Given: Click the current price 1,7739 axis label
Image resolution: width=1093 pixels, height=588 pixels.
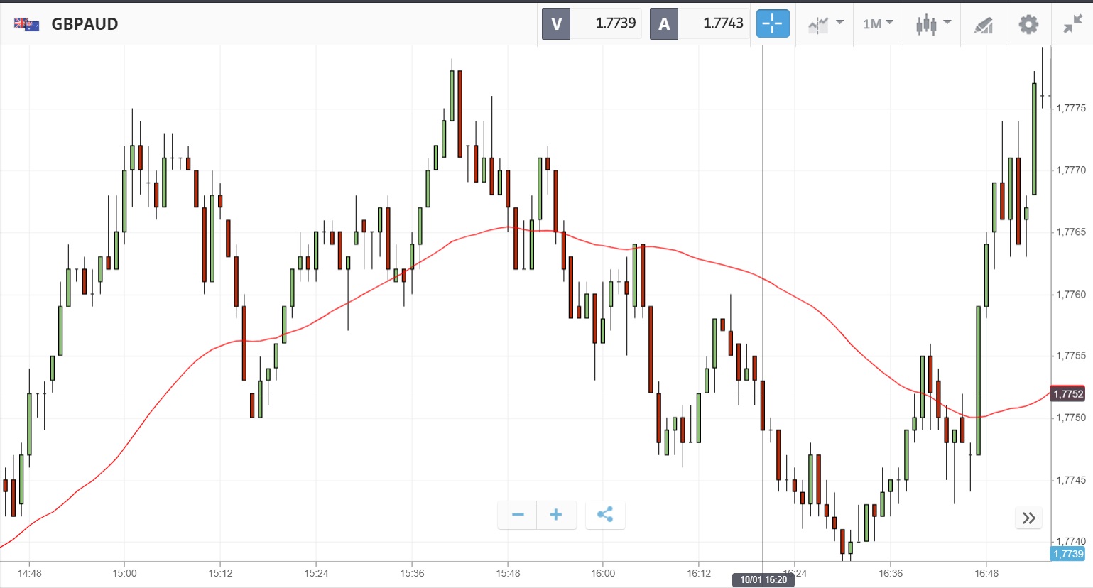Looking at the screenshot, I should coord(1068,554).
